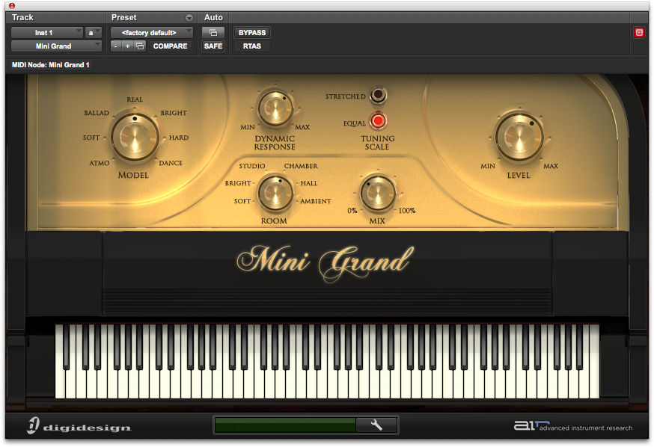Open the insert position 'a' dropdown
The height and width of the screenshot is (447, 654).
tap(94, 32)
